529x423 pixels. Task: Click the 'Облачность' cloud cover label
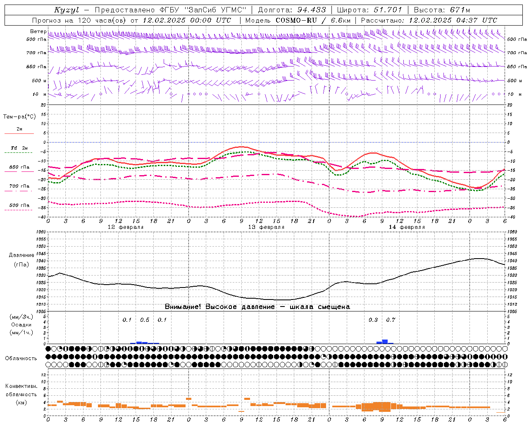coord(21,358)
